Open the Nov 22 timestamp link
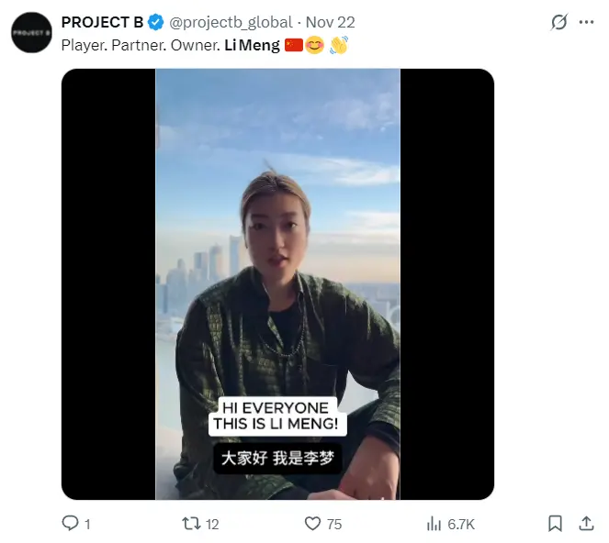 pos(331,22)
